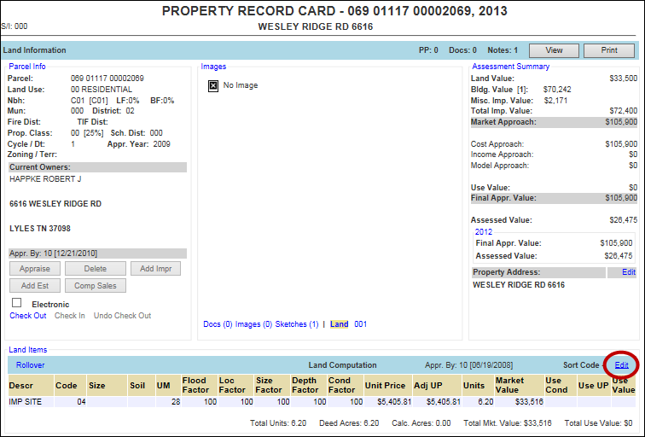
Task: Click parcel number 069 01117 00002069
Action: pos(107,79)
